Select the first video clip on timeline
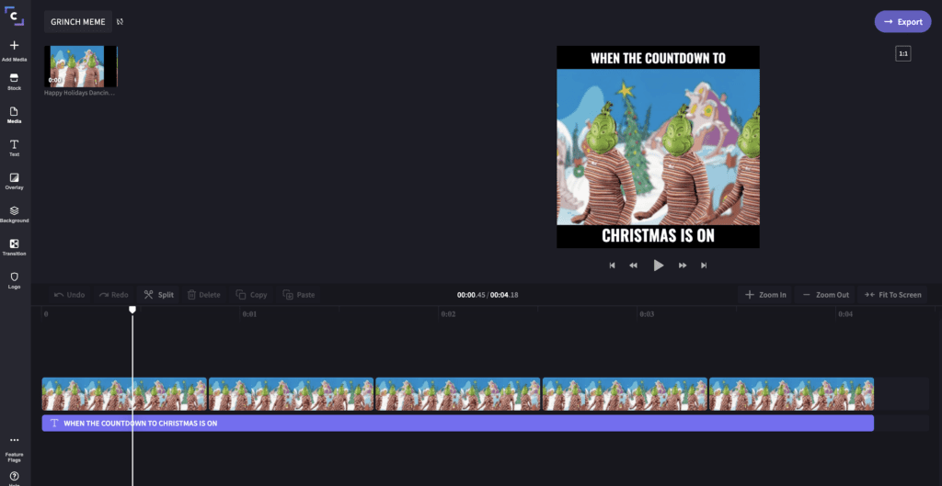Image resolution: width=942 pixels, height=486 pixels. (x=124, y=394)
